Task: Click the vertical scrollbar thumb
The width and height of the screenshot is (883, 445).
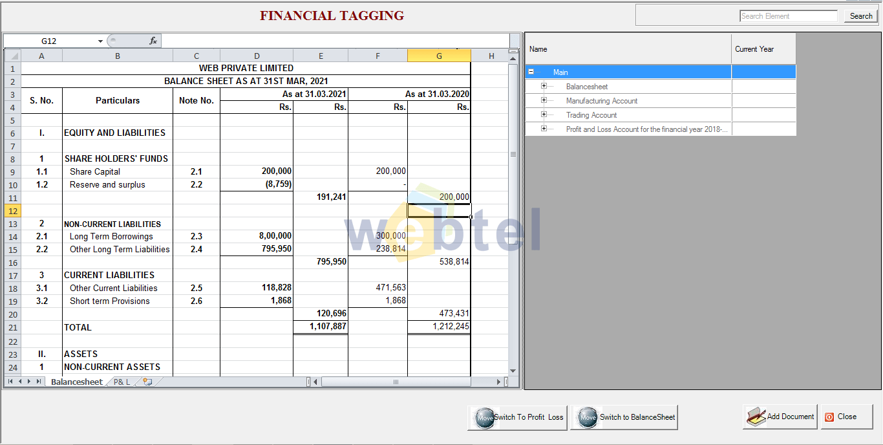Action: coord(514,155)
